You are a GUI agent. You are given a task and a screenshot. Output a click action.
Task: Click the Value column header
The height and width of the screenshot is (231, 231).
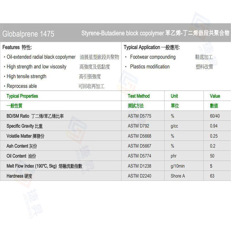(x=215, y=96)
